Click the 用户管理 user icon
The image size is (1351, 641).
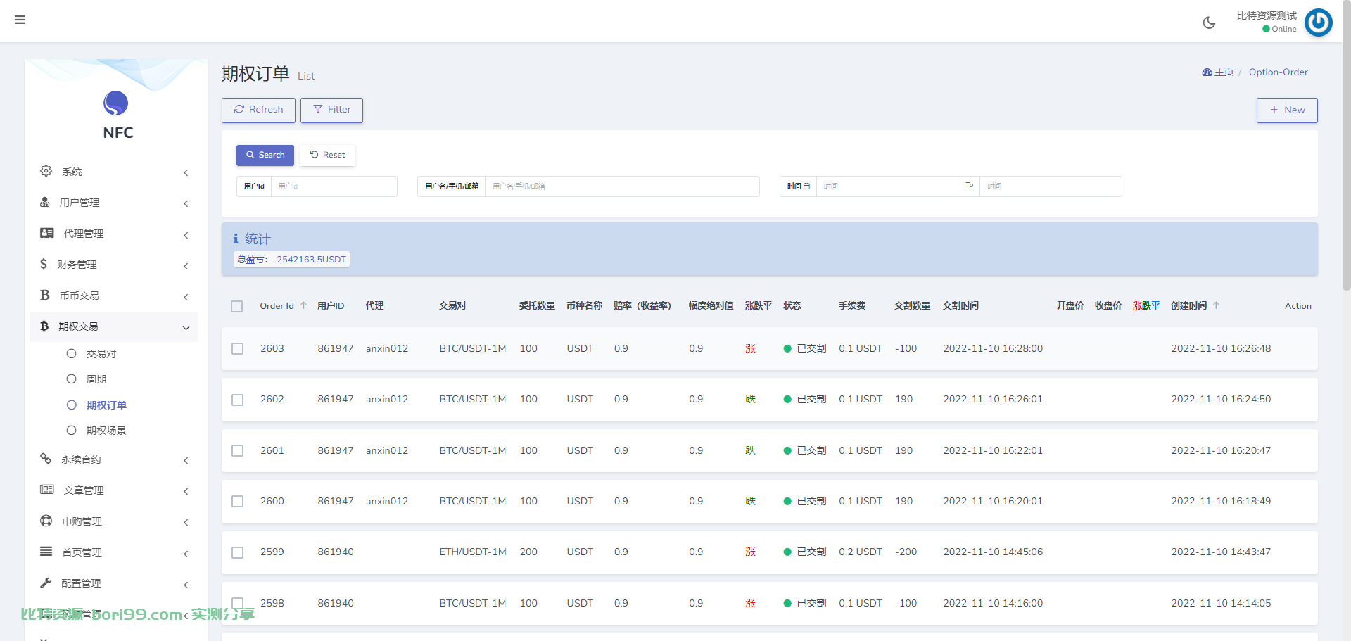pyautogui.click(x=45, y=202)
